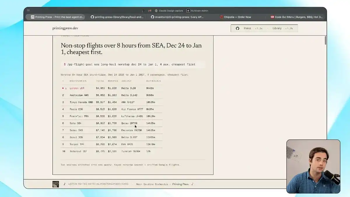Image resolution: width=350 pixels, height=197 pixels.
Task: Switch to the Cook Out Menu tab
Action: click(297, 17)
